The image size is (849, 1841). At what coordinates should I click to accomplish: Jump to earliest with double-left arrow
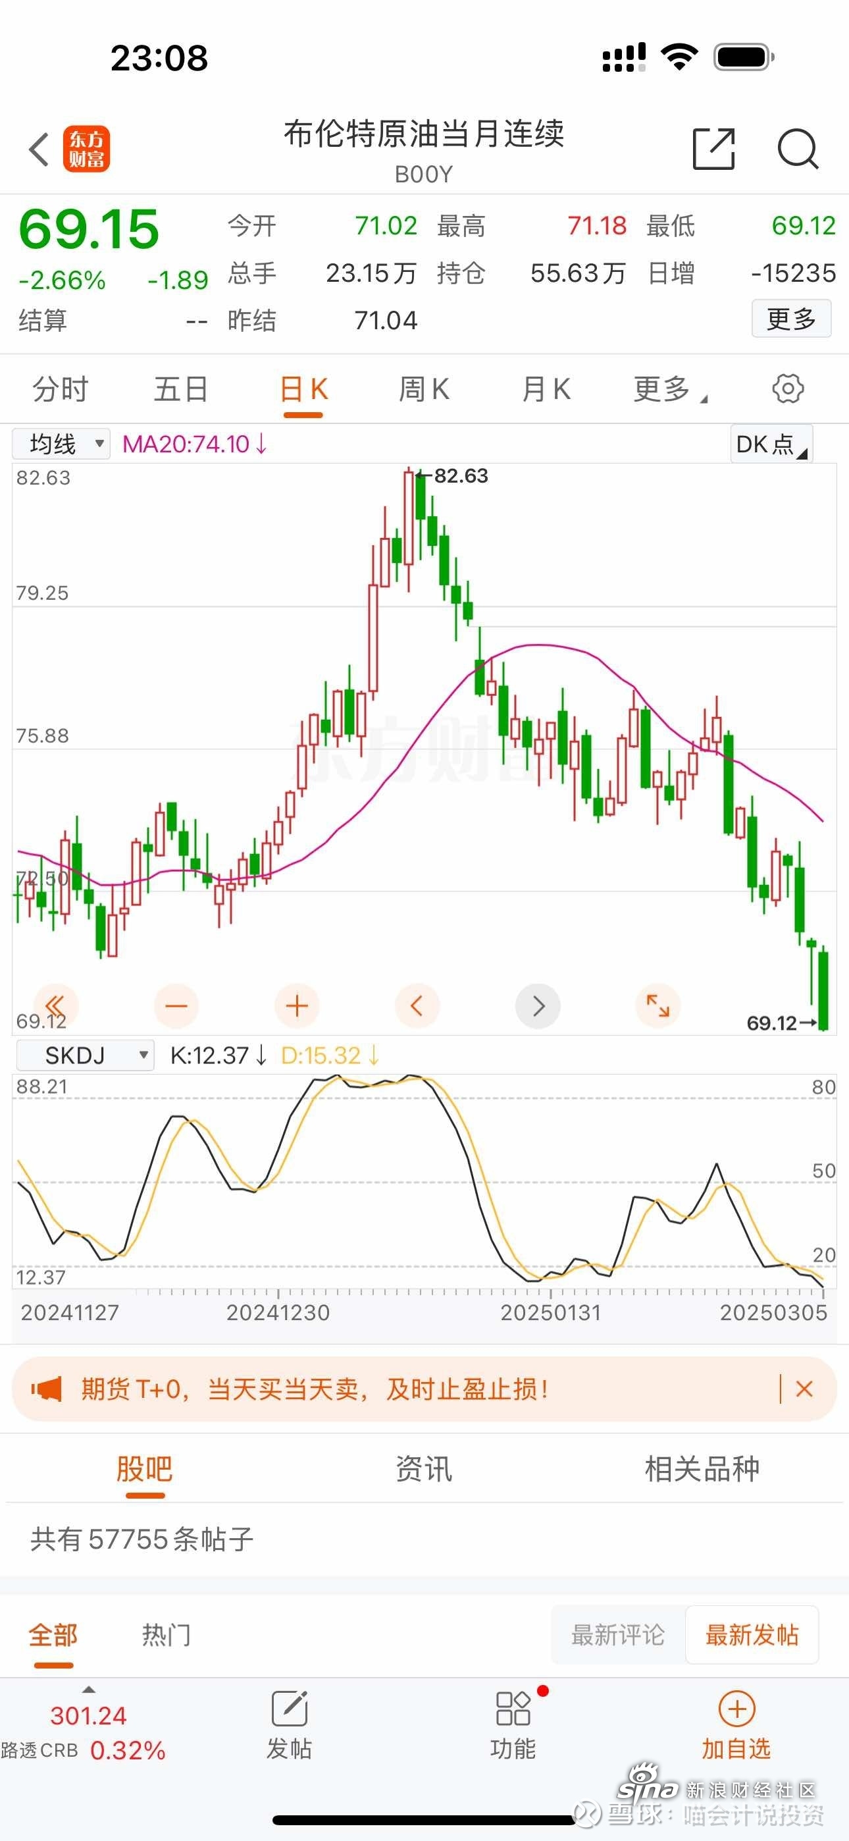(56, 1005)
